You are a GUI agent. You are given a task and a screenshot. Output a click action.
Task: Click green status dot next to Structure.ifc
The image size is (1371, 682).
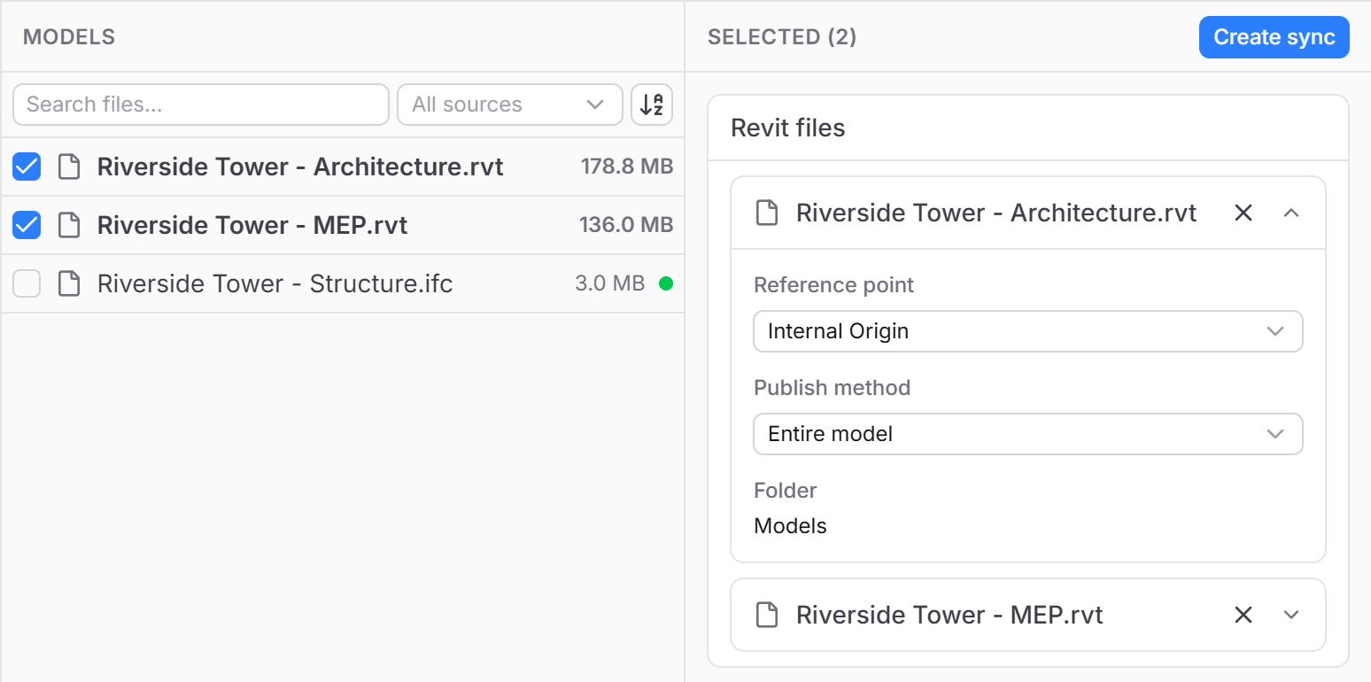(x=666, y=283)
